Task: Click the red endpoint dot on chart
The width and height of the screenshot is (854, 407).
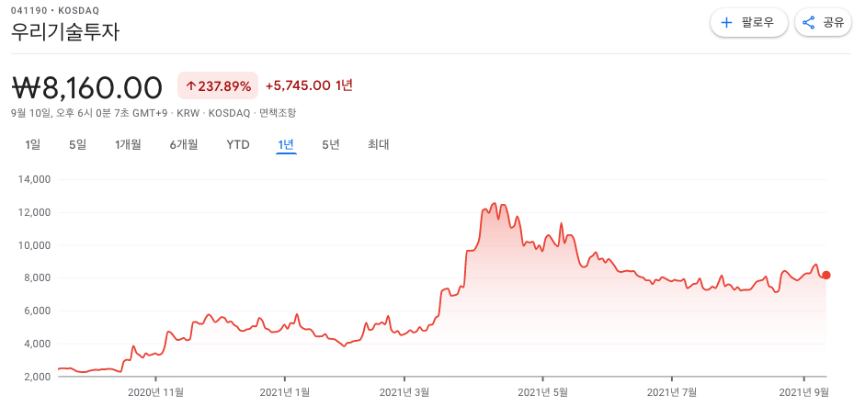Action: click(x=826, y=276)
